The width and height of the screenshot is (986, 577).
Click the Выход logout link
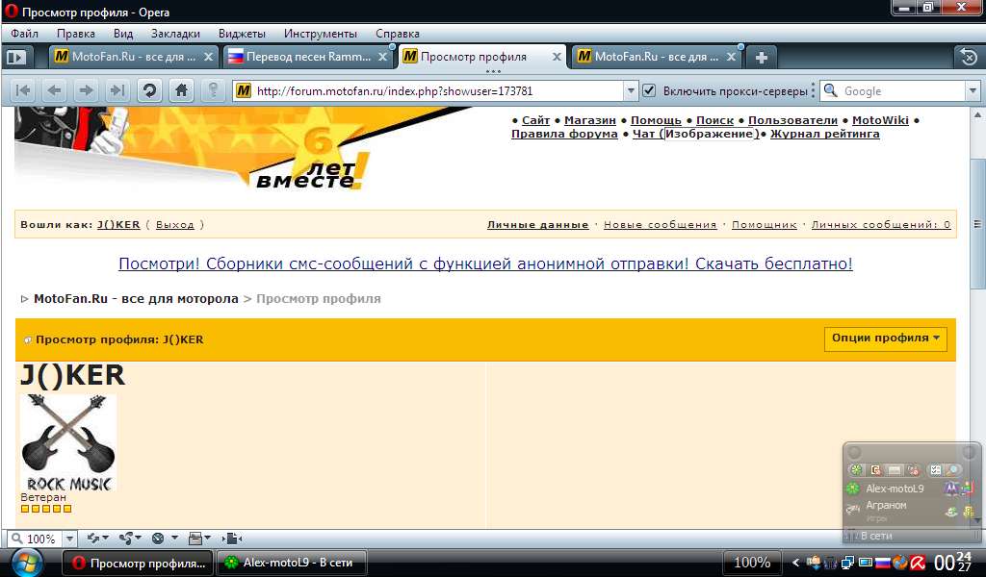click(x=175, y=225)
